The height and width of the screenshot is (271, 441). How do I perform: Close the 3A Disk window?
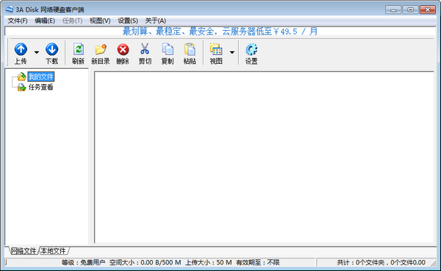[428, 10]
